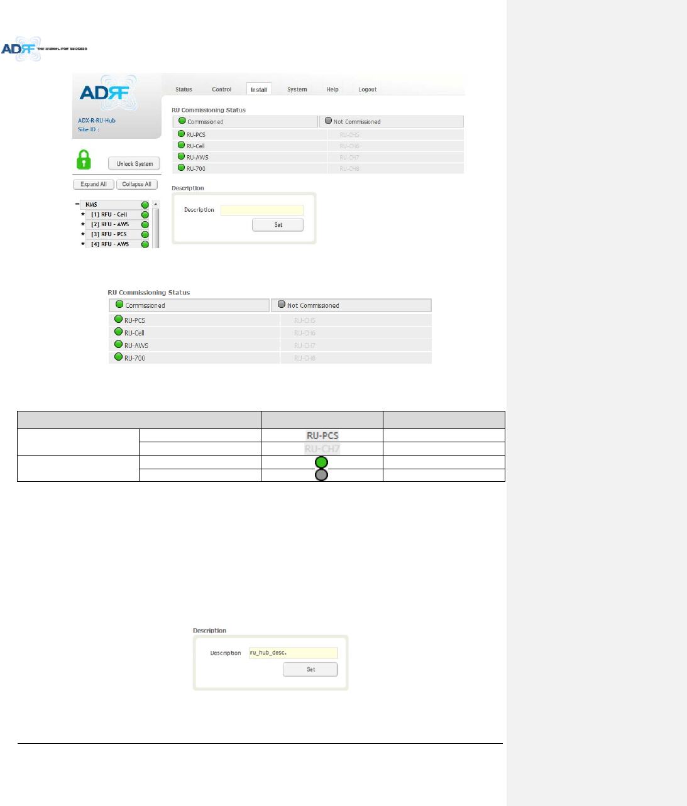The width and height of the screenshot is (687, 806).
Task: Click Set button below the ru_hub_desc. field
Action: click(x=311, y=669)
